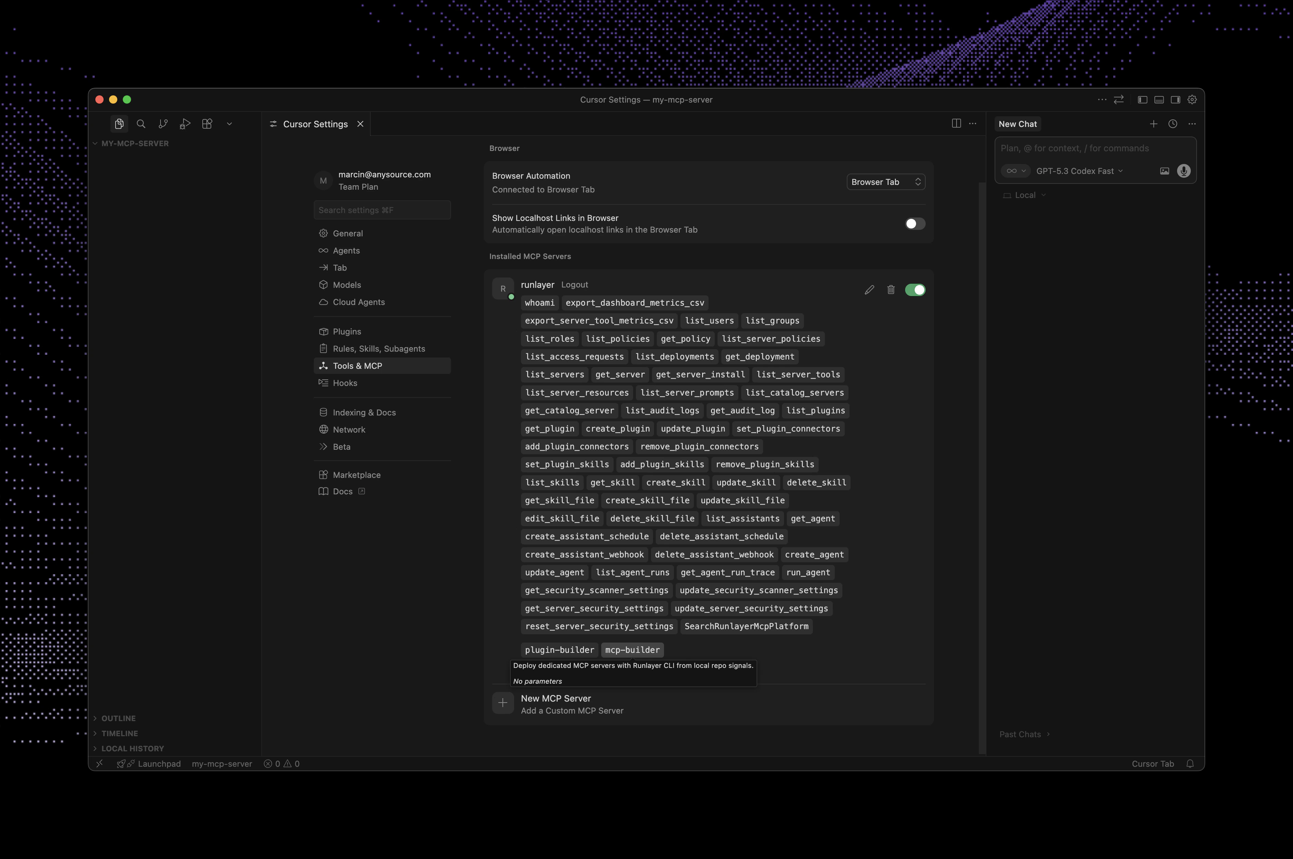Open notifications bell icon

[x=1190, y=764]
